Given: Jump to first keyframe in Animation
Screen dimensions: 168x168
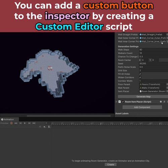Looking at the screenshot, I should pyautogui.click(x=16, y=123).
